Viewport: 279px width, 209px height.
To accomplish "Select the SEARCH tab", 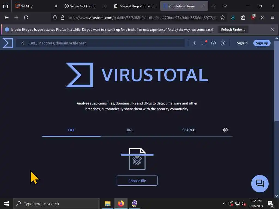I will point(189,130).
